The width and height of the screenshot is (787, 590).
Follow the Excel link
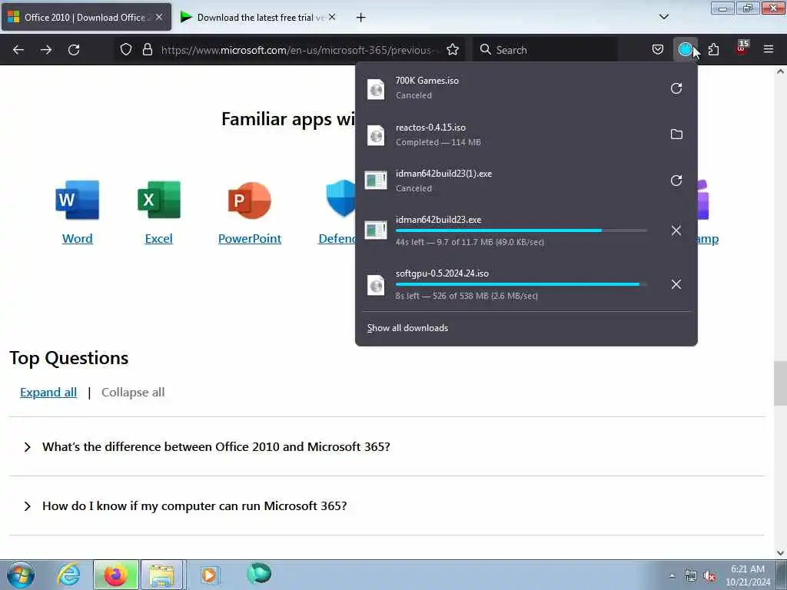(x=158, y=239)
